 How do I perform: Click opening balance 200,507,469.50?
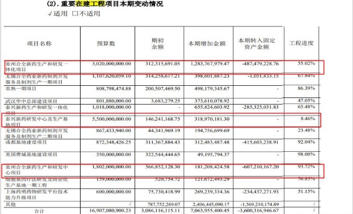point(163,89)
